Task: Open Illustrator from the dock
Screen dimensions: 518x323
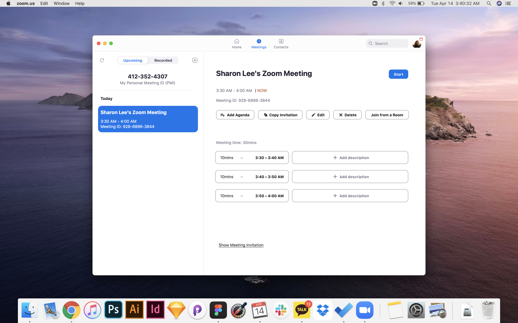Action: [134, 309]
